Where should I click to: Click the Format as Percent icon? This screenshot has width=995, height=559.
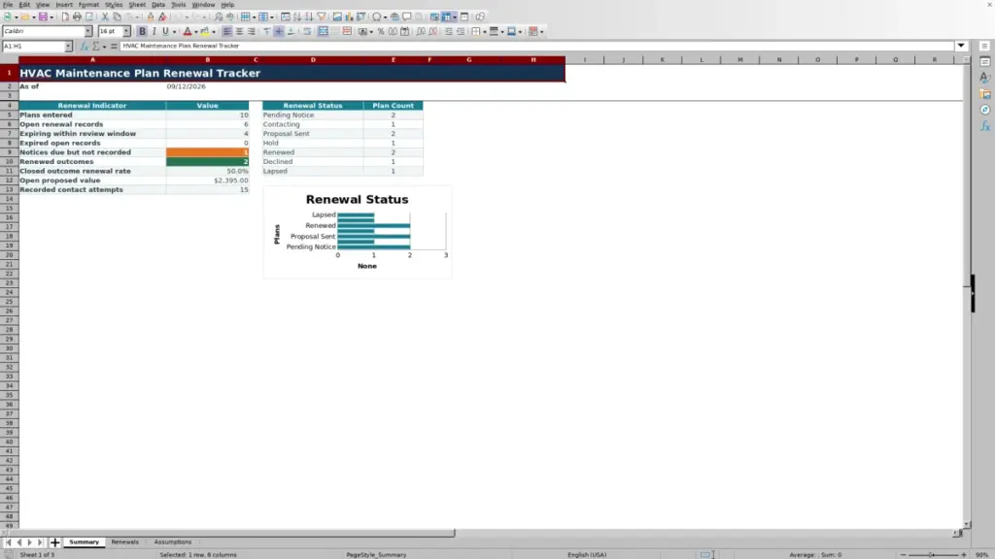point(381,32)
